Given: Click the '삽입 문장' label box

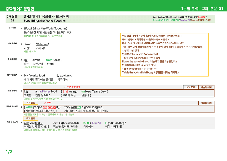Looking at the screenshot, I should coord(190,87).
